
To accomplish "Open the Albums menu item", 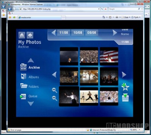I will [x=34, y=77].
